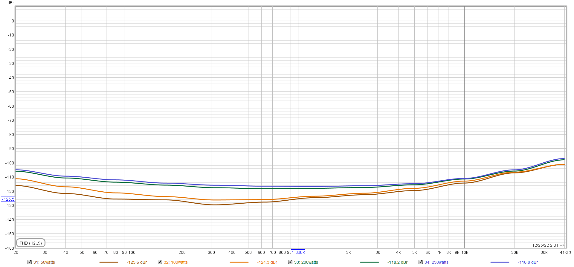The height and width of the screenshot is (267, 574).
Task: Click the blue 230watts legend line swatch
Action: pos(500,262)
